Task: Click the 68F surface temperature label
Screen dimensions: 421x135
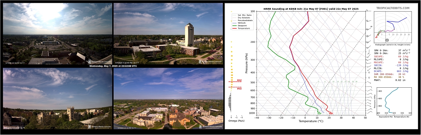Action: point(331,113)
